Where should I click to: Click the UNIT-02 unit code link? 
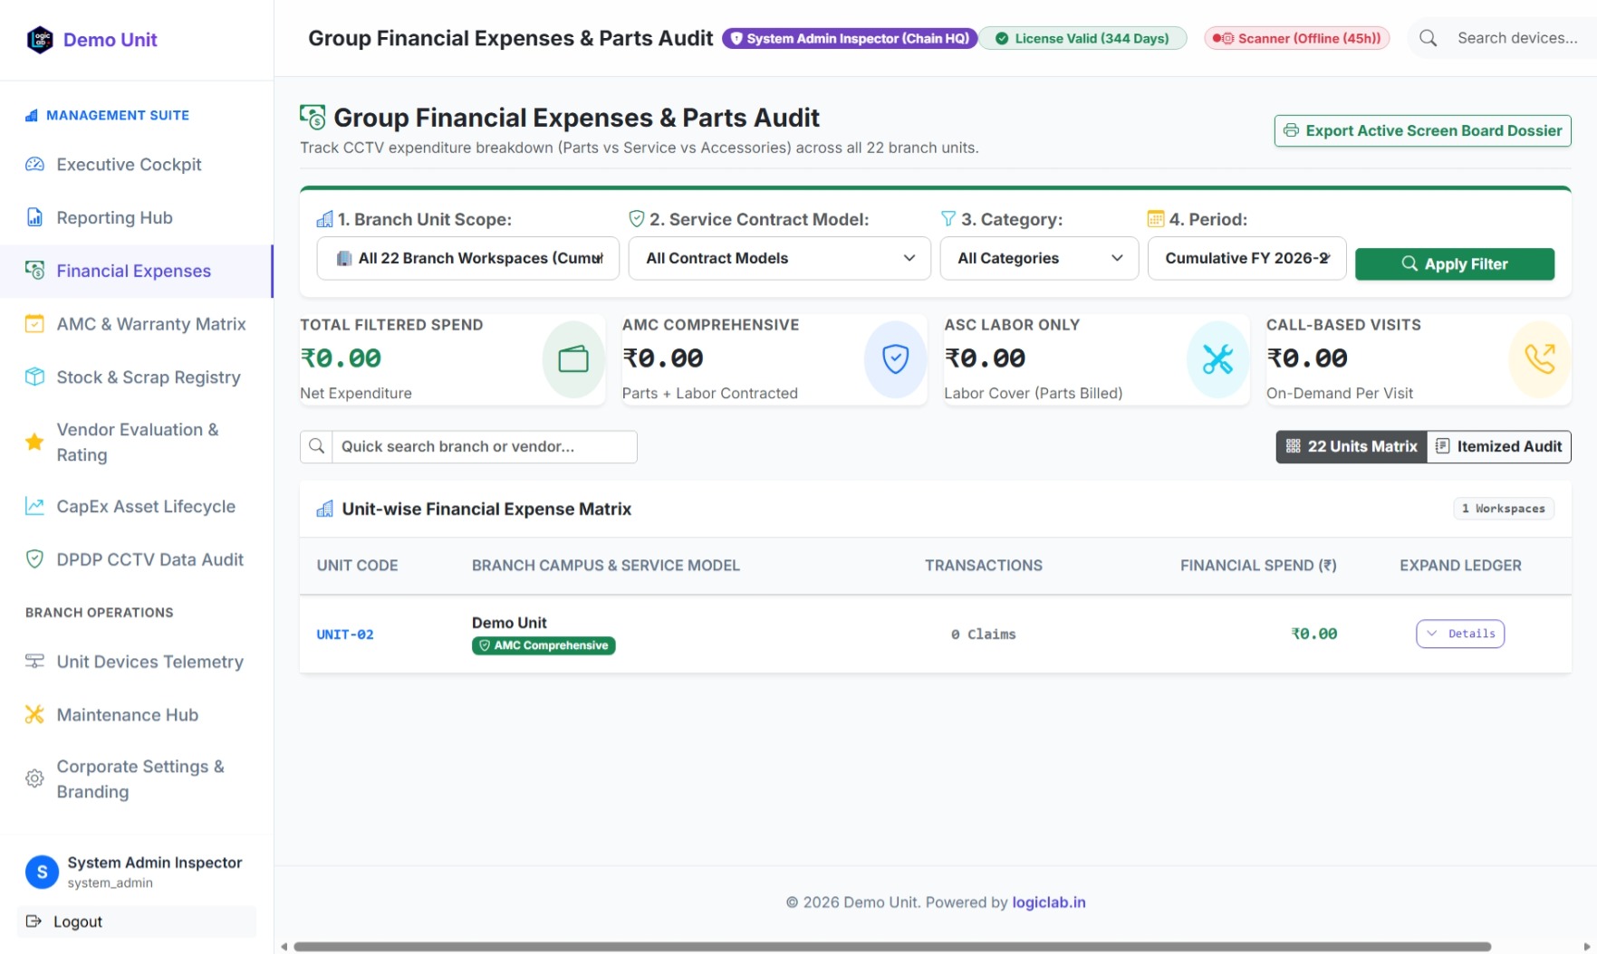[345, 634]
